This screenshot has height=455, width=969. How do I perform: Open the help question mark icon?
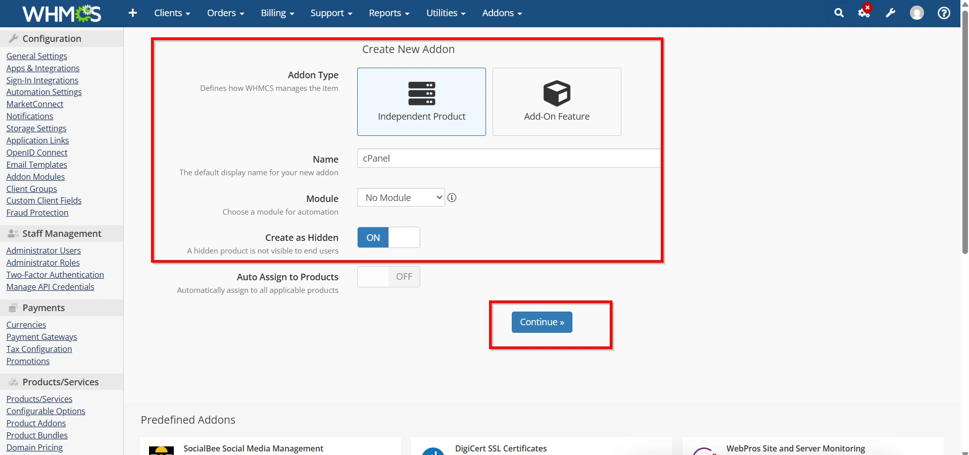(x=944, y=13)
